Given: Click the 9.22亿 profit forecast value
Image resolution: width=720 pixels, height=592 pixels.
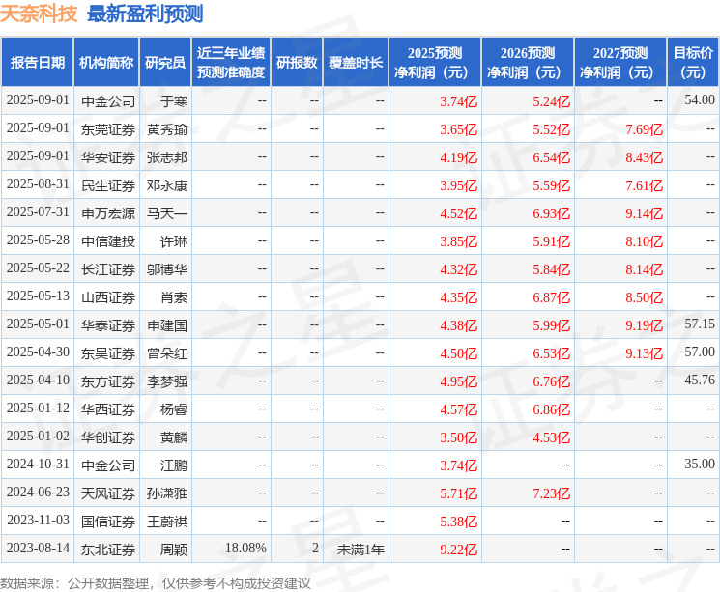Looking at the screenshot, I should (458, 549).
